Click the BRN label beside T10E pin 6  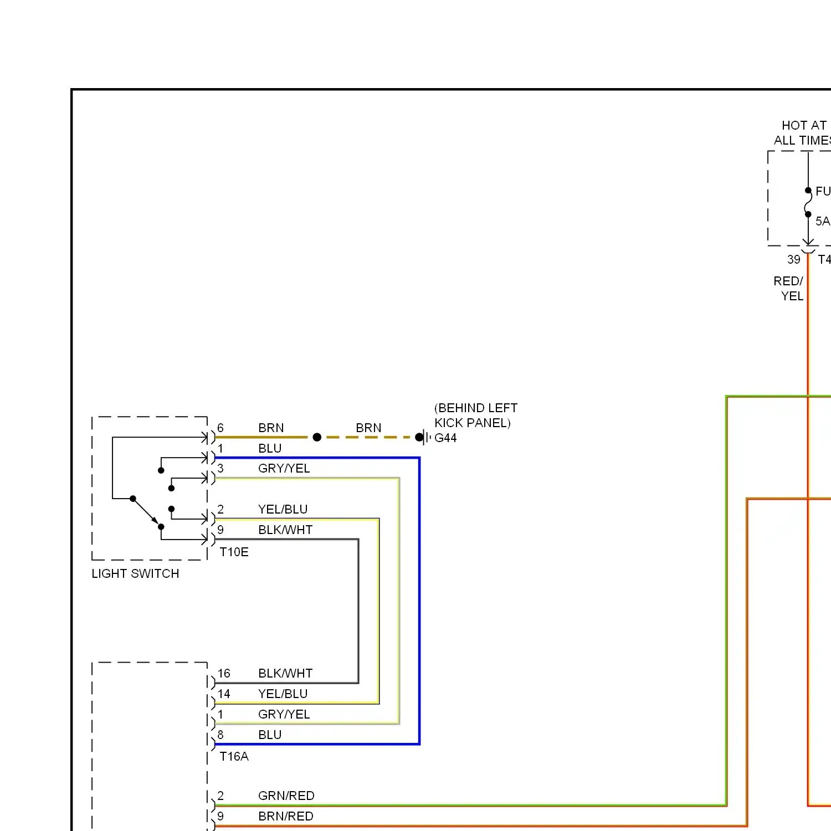coord(271,428)
